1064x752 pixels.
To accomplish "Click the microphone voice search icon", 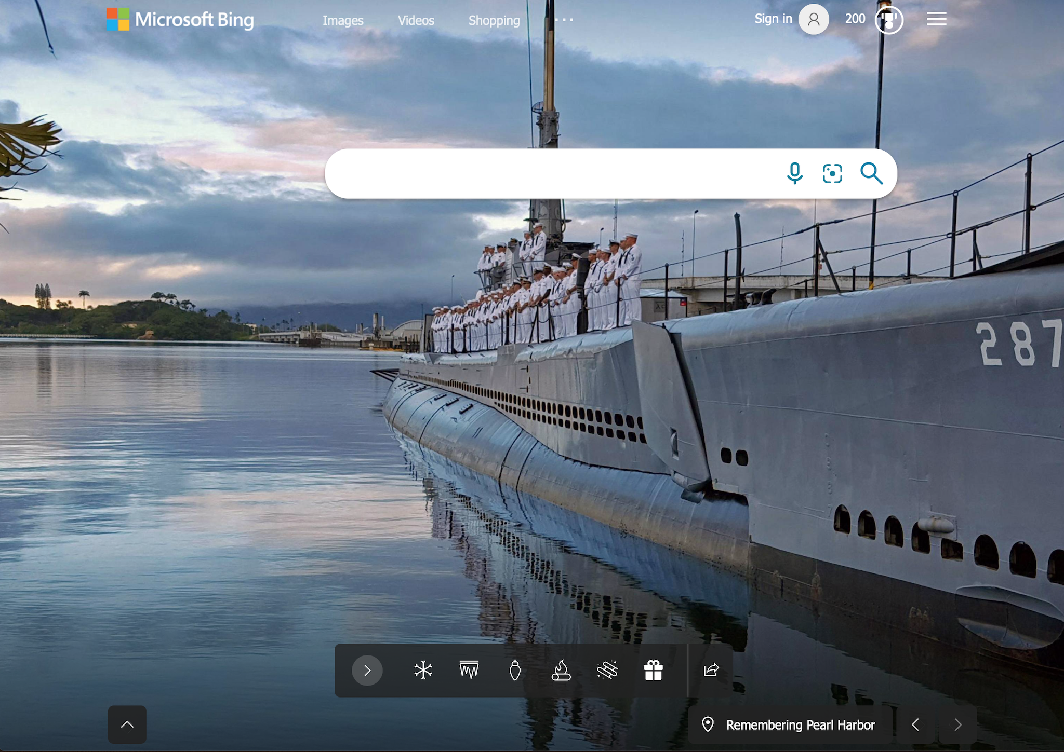I will click(794, 173).
